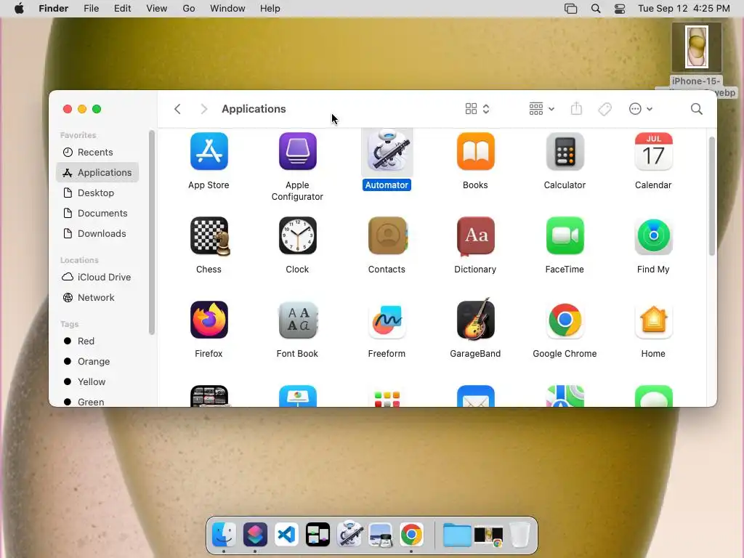The width and height of the screenshot is (744, 558).
Task: Open Downloads in the sidebar
Action: (97, 234)
